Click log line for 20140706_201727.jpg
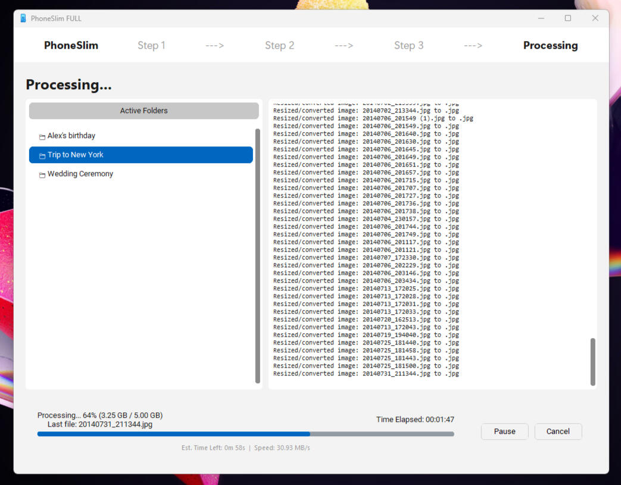This screenshot has height=485, width=621. [x=366, y=196]
